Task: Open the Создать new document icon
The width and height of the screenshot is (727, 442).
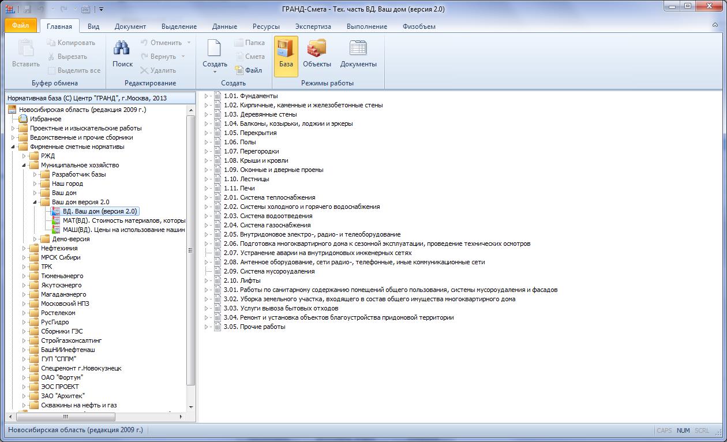Action: (x=215, y=49)
